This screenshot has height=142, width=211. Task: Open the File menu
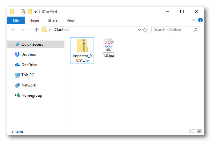pyautogui.click(x=16, y=20)
